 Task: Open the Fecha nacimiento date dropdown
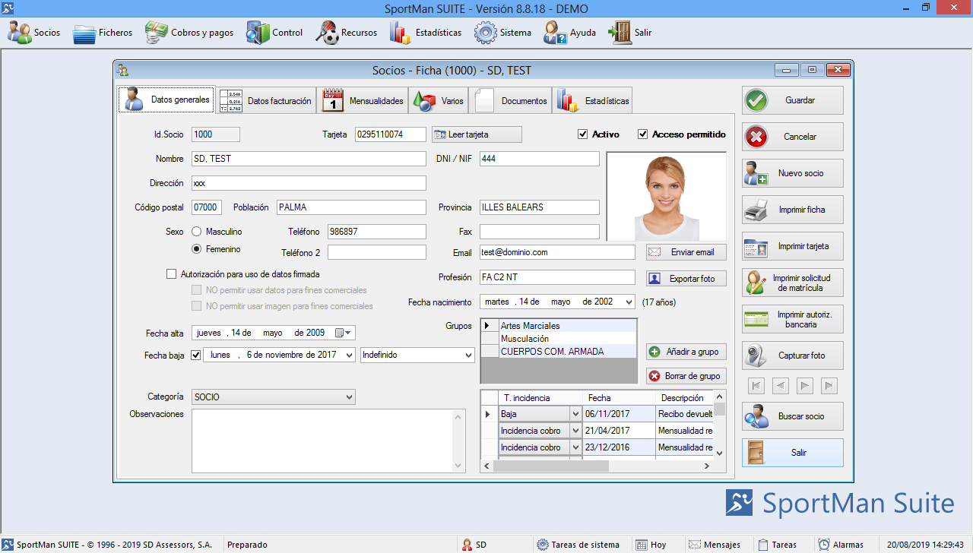627,302
